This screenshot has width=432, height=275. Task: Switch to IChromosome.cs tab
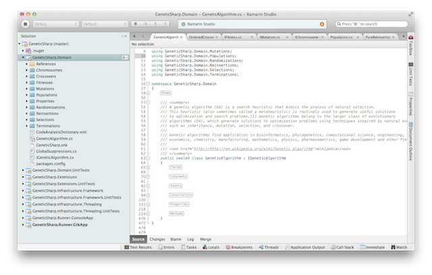(307, 37)
